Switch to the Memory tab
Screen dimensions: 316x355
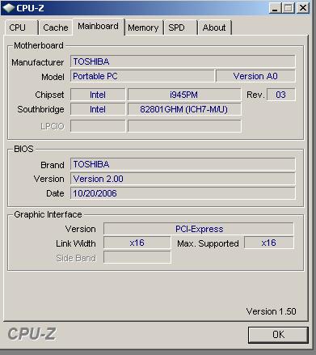(144, 27)
